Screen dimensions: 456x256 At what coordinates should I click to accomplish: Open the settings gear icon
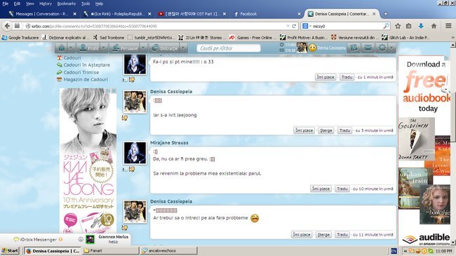point(382,48)
